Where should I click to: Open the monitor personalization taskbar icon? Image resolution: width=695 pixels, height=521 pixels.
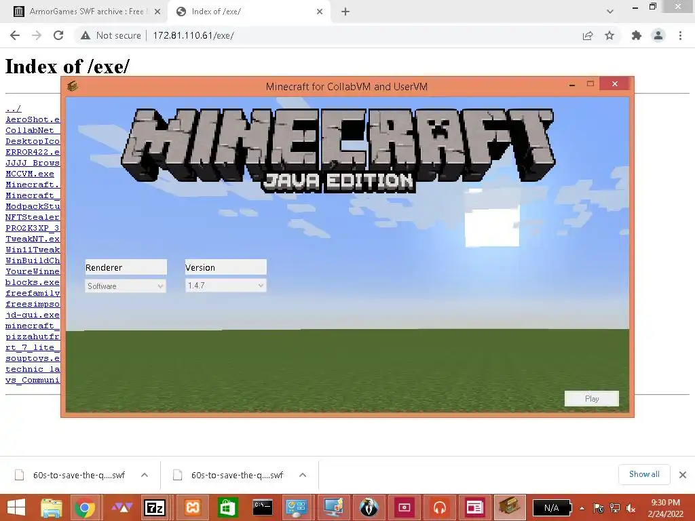pos(333,507)
